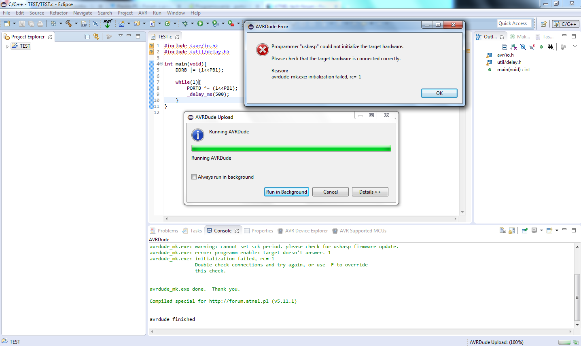Select the C/C++ perspective button
Viewport: 581px width, 346px height.
566,24
